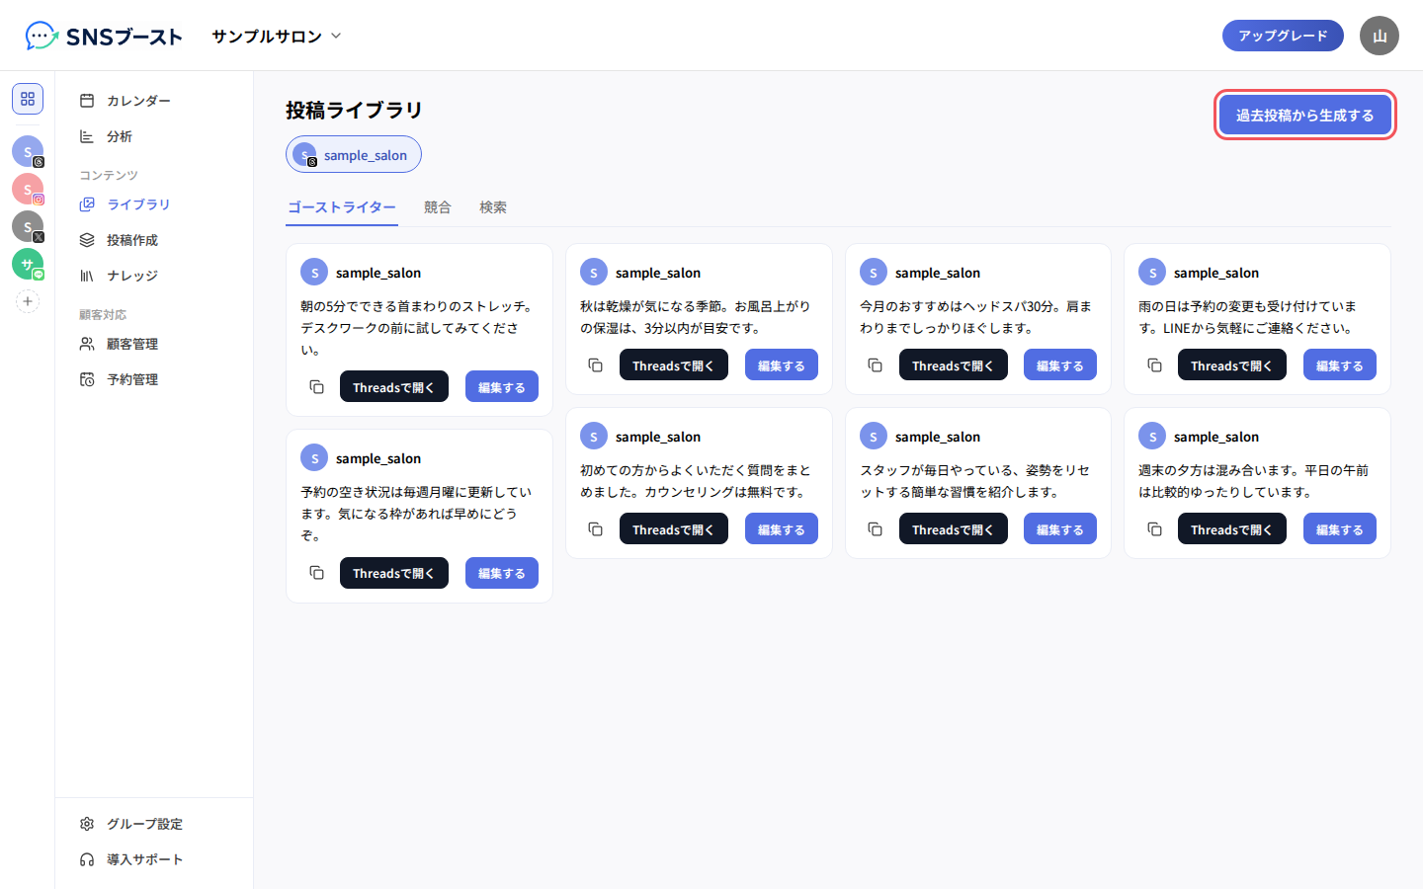
Task: Switch to the 検索 tab
Action: 493,207
